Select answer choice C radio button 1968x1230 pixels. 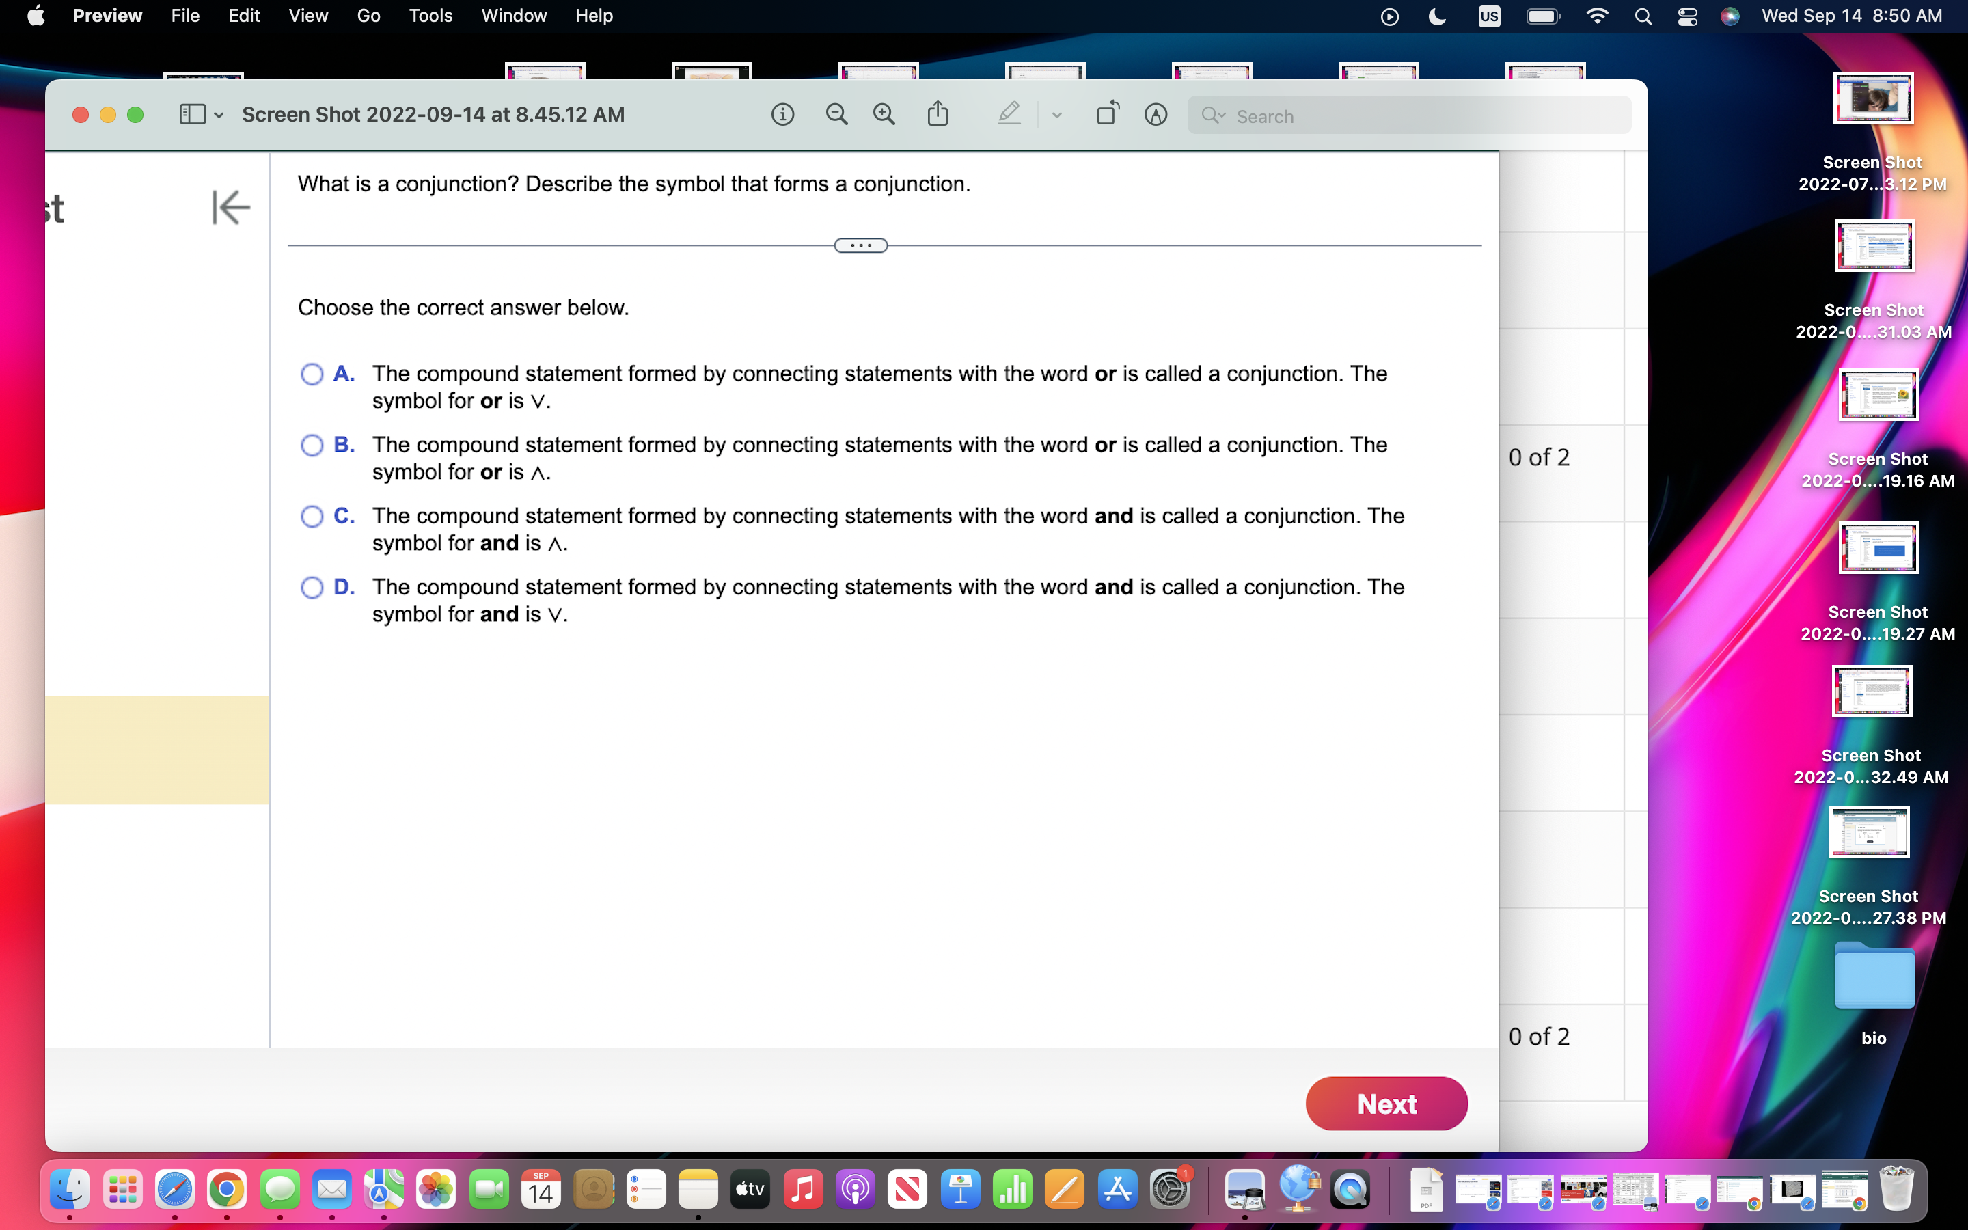click(x=312, y=517)
